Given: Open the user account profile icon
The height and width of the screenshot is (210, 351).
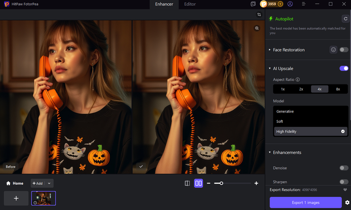Looking at the screenshot, I should pyautogui.click(x=290, y=4).
